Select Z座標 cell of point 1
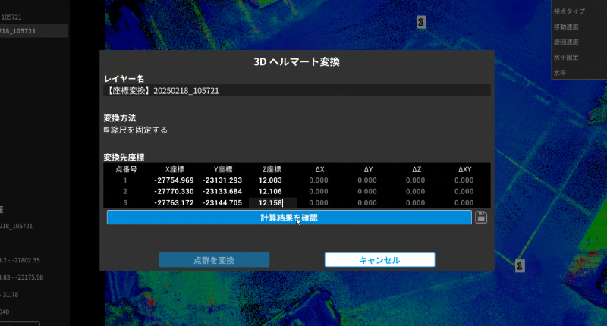The height and width of the screenshot is (326, 607). (x=270, y=180)
